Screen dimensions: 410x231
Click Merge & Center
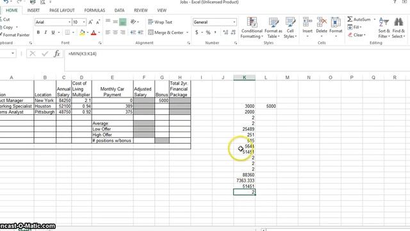click(x=166, y=33)
